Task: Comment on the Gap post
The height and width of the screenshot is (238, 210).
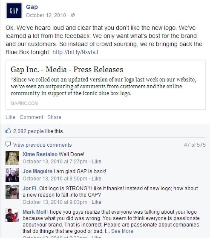Action: click(32, 117)
